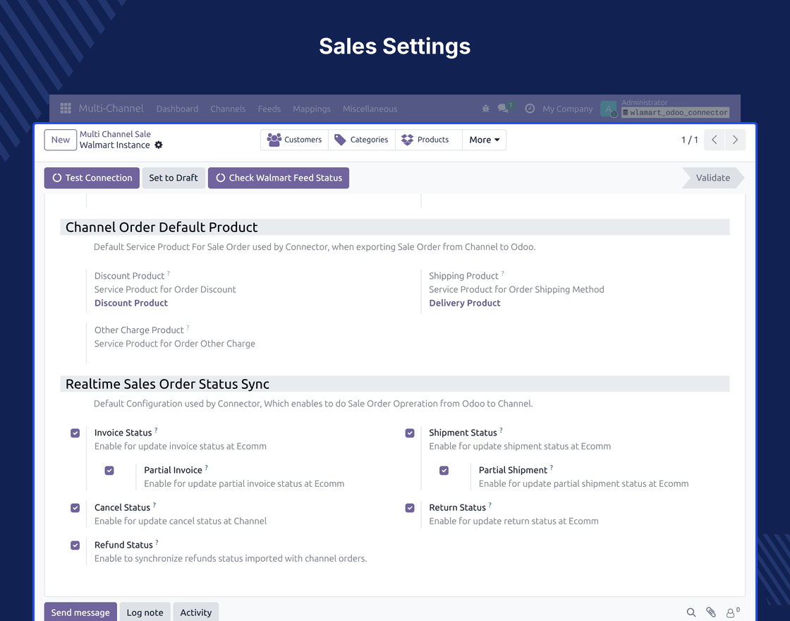The width and height of the screenshot is (790, 621).
Task: Click help mark next to Invoice Status
Action: pos(156,430)
